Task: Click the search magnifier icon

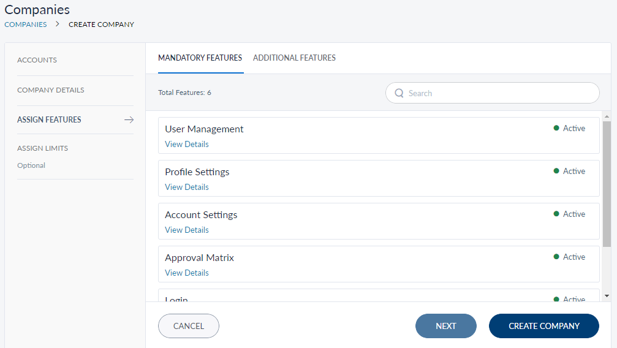Action: point(399,93)
